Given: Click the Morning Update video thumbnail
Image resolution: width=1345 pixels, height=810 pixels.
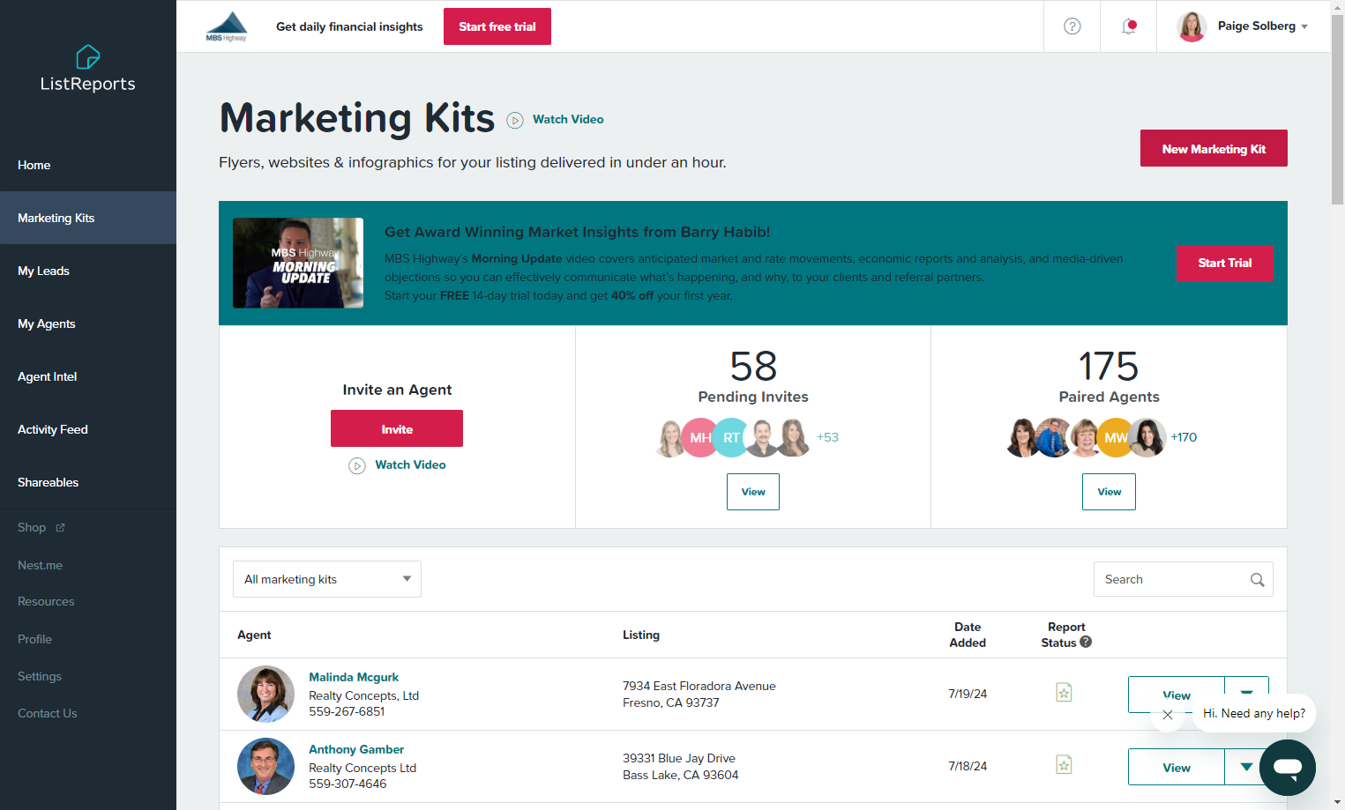Looking at the screenshot, I should tap(298, 263).
